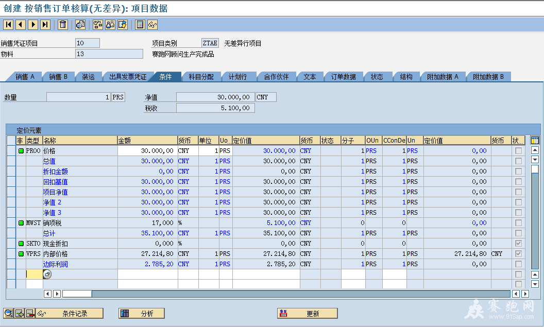The width and height of the screenshot is (544, 327).
Task: Click the 净值 field showing 30.000,00
Action: 215,97
